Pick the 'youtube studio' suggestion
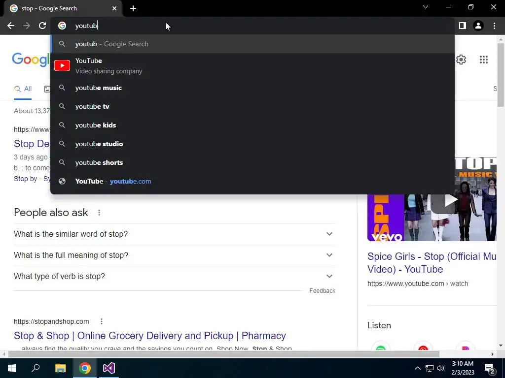 click(252, 144)
